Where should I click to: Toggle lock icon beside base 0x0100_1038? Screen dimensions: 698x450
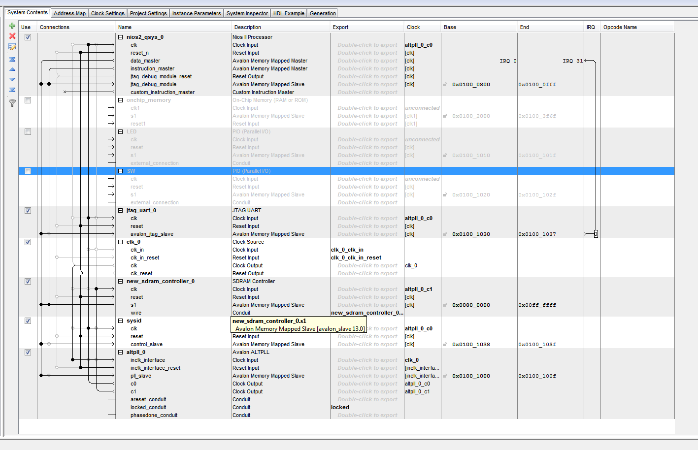(445, 344)
